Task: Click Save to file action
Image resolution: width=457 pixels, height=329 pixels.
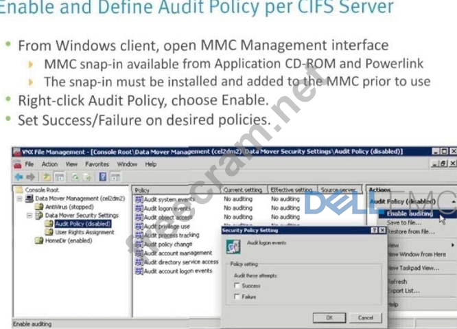Action: 404,223
